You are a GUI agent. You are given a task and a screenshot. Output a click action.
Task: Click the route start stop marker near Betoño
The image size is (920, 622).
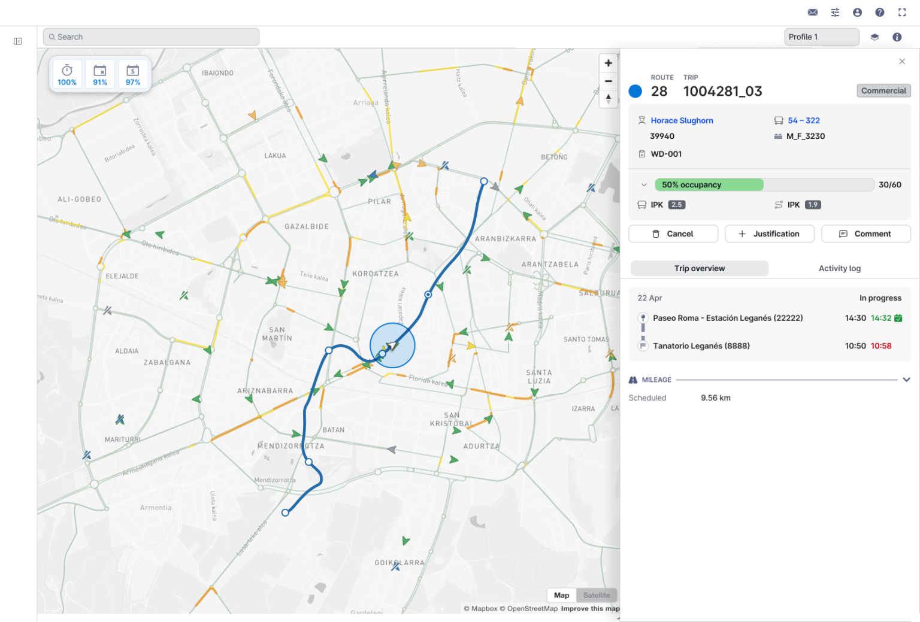(x=484, y=181)
